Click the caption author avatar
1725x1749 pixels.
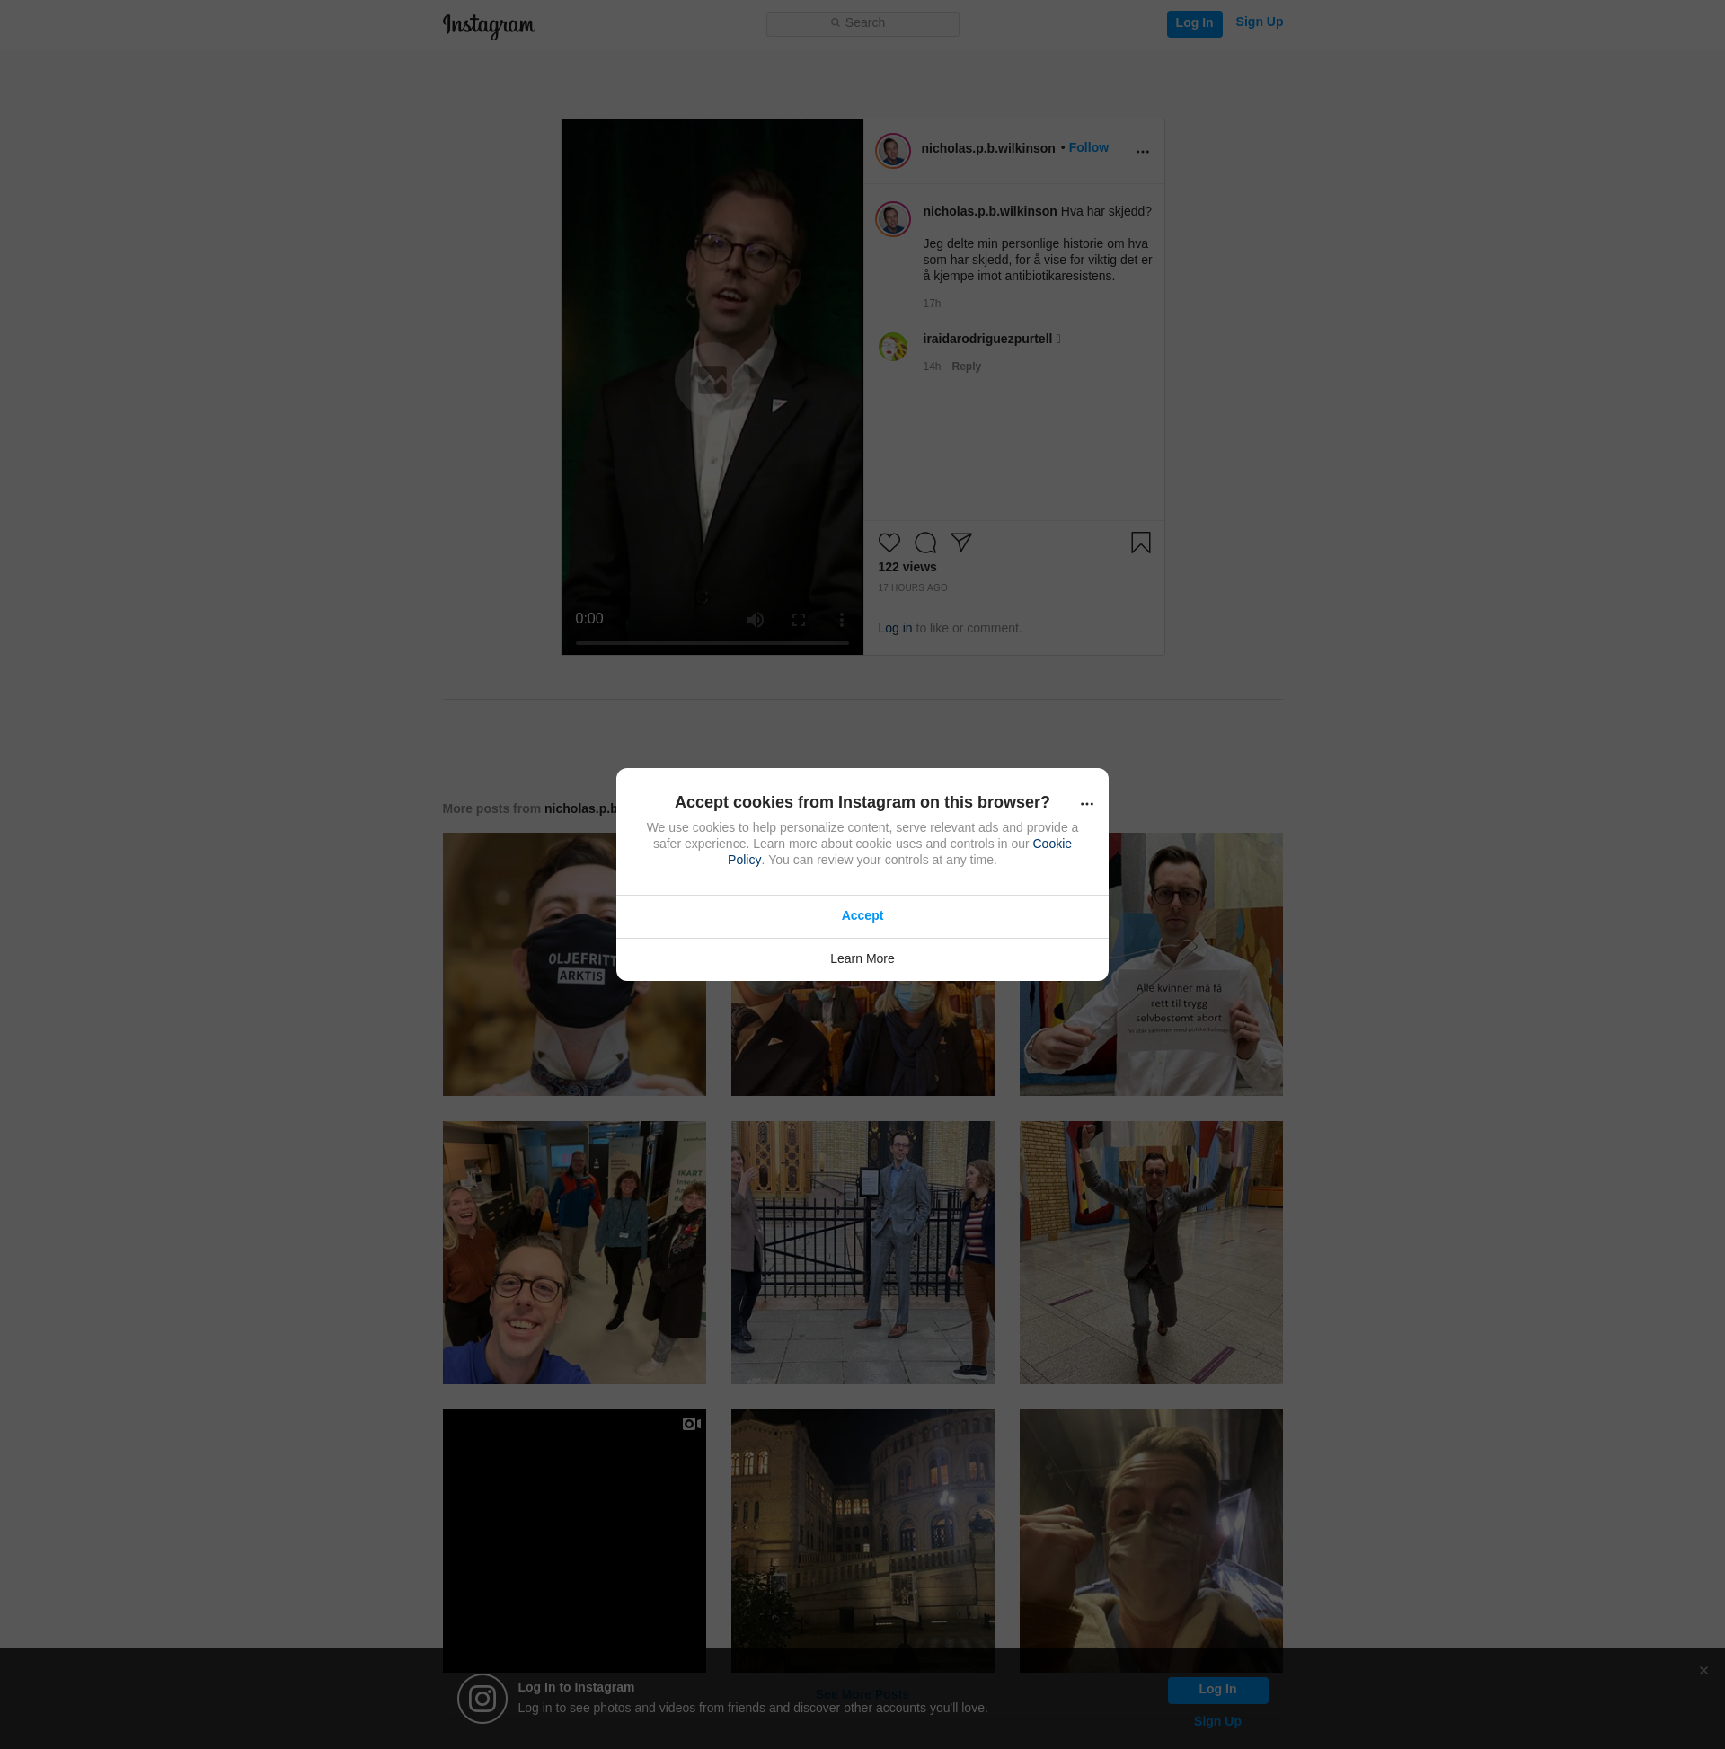[x=892, y=218]
